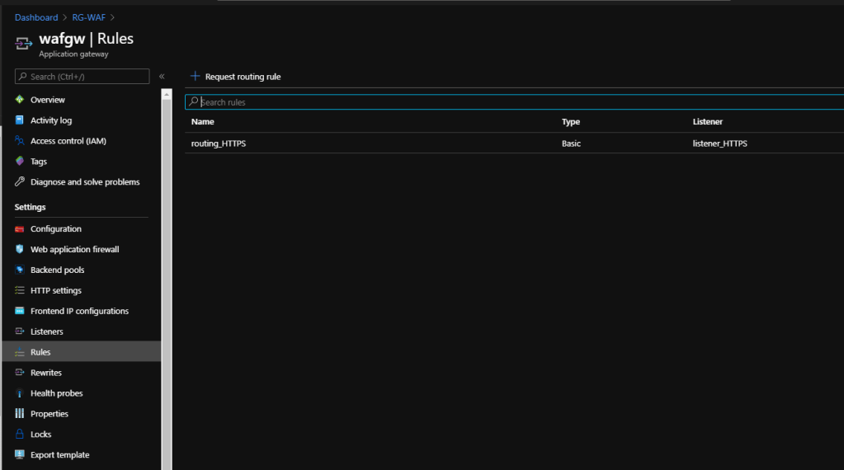Viewport: 844px width, 470px height.
Task: Click the Web application firewall shield icon
Action: (x=20, y=250)
